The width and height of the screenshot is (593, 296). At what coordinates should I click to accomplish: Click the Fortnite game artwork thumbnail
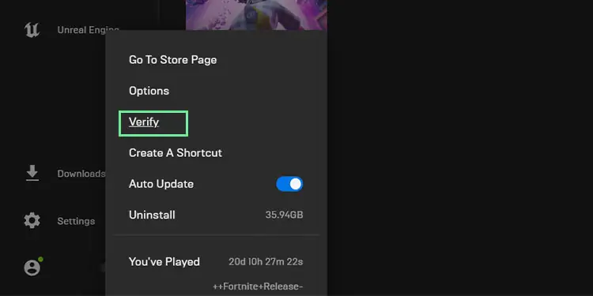pyautogui.click(x=256, y=15)
